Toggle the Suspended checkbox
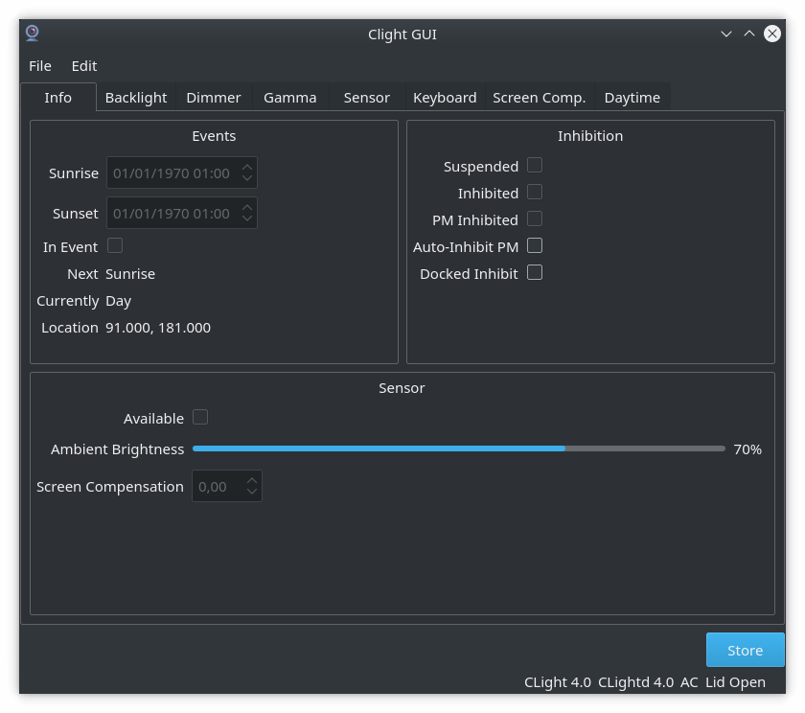The height and width of the screenshot is (713, 805). [x=535, y=165]
